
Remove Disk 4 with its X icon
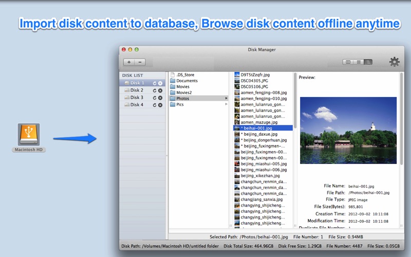[x=160, y=105]
